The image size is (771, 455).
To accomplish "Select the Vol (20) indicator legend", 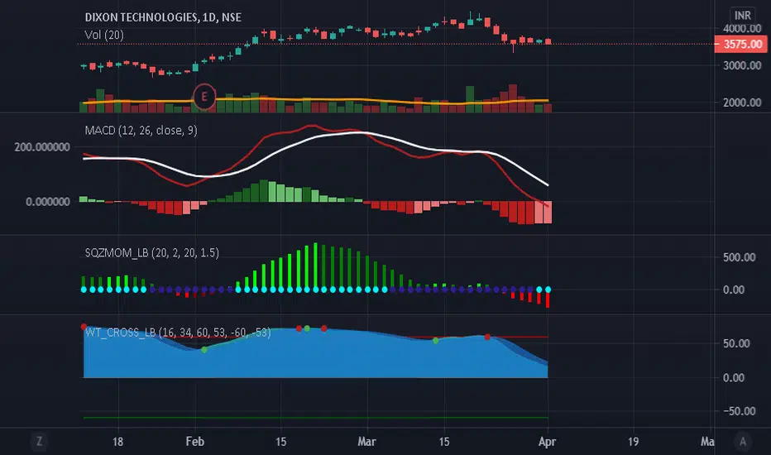I will (104, 35).
